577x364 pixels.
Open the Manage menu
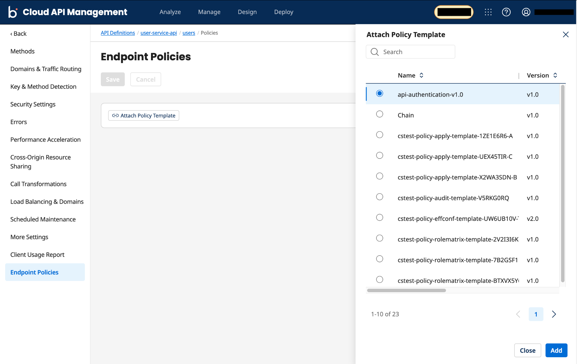pyautogui.click(x=209, y=12)
